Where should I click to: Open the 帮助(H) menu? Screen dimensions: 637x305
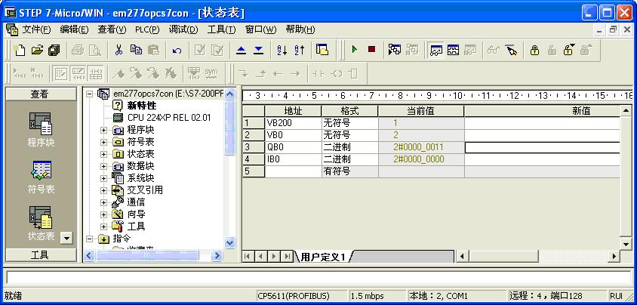[300, 29]
